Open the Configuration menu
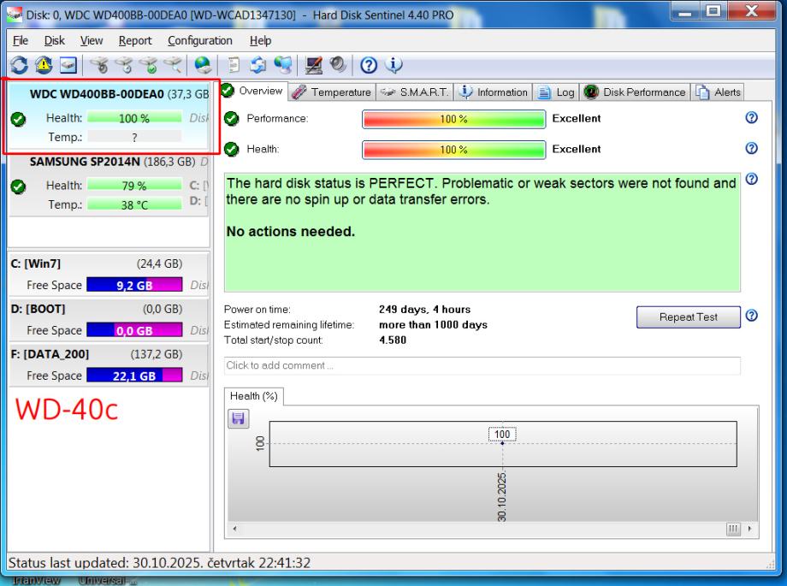This screenshot has width=787, height=586. coord(200,41)
